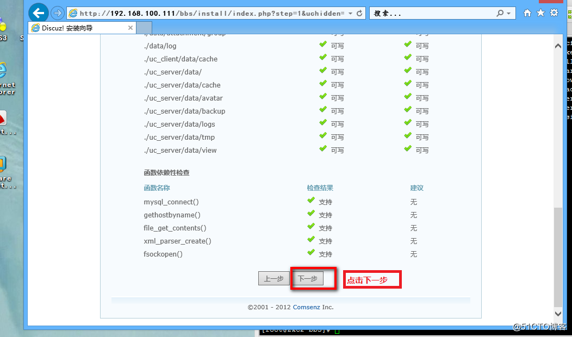Click ./uc_server/data/cache path text

click(x=182, y=85)
